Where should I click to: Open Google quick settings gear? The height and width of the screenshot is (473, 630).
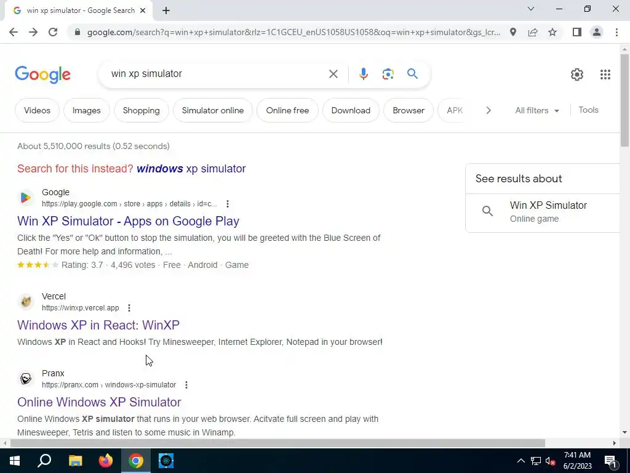coord(577,75)
